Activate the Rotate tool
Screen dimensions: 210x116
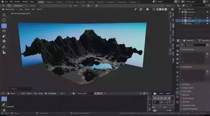tap(4, 31)
